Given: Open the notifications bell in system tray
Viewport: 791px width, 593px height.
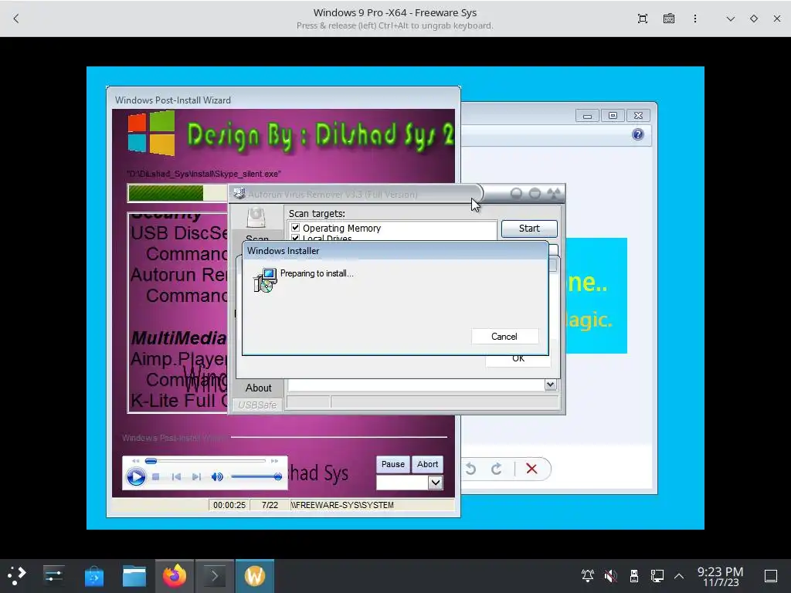Looking at the screenshot, I should [588, 575].
